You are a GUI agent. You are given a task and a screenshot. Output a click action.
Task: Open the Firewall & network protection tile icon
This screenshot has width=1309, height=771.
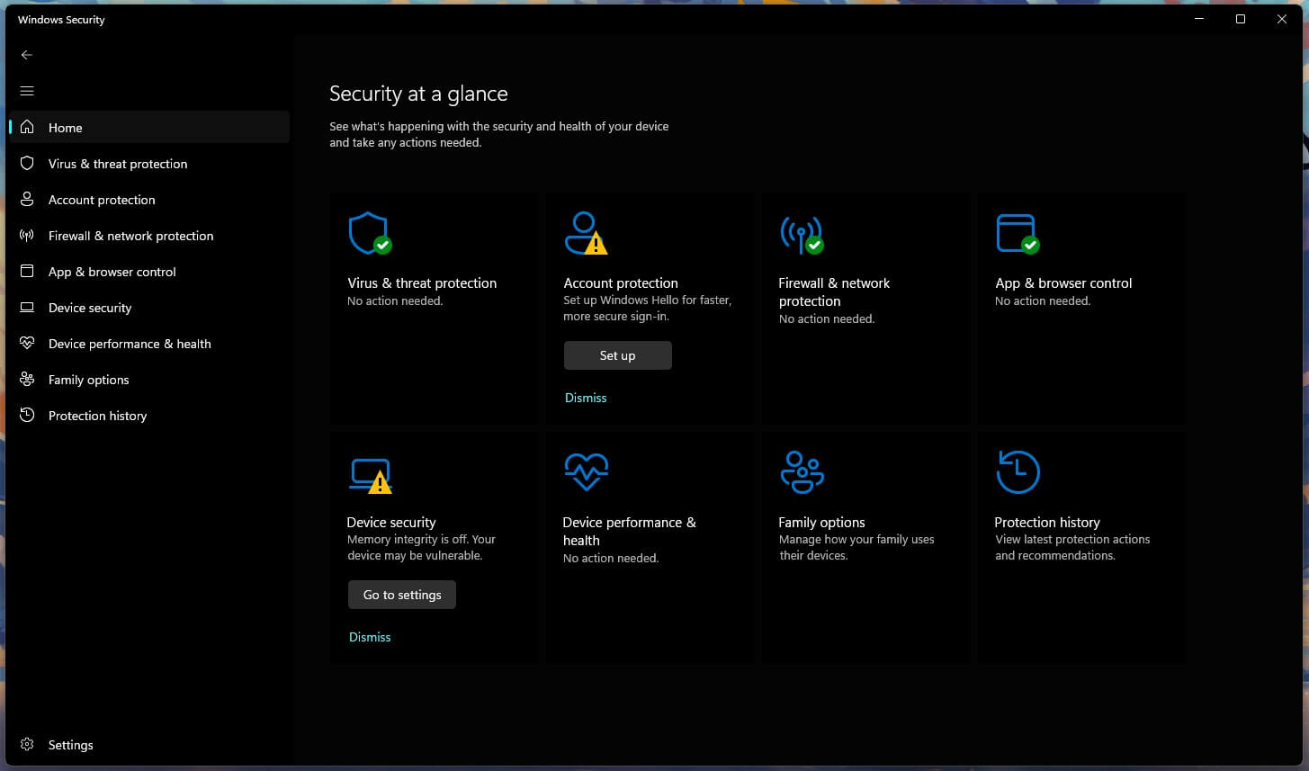pos(802,234)
